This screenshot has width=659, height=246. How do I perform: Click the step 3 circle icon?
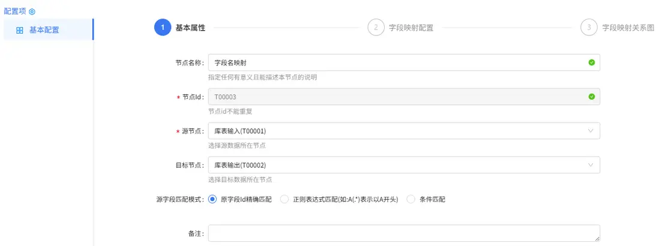coord(589,28)
